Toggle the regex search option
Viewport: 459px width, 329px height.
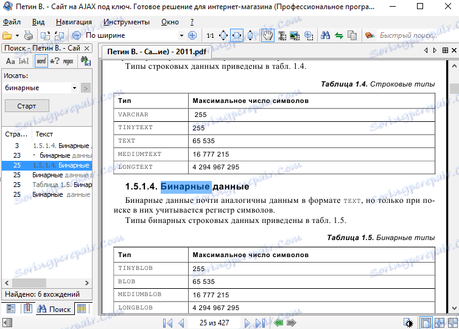point(68,61)
